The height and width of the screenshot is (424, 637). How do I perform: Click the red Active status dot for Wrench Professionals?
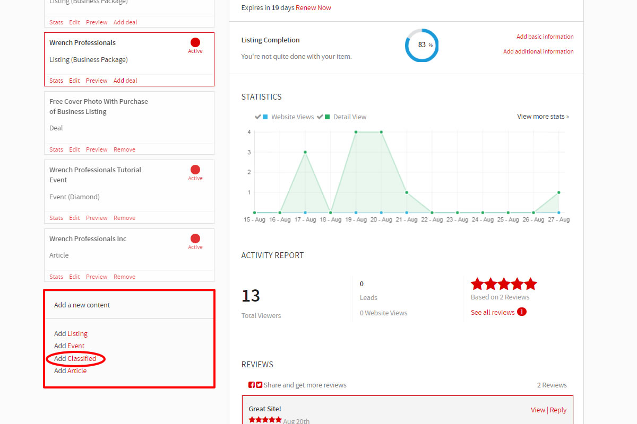(x=195, y=42)
